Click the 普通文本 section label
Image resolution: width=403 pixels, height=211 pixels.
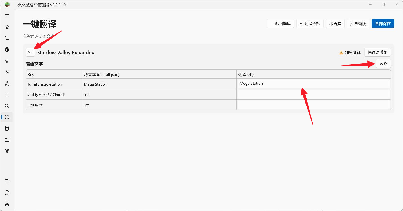34,64
